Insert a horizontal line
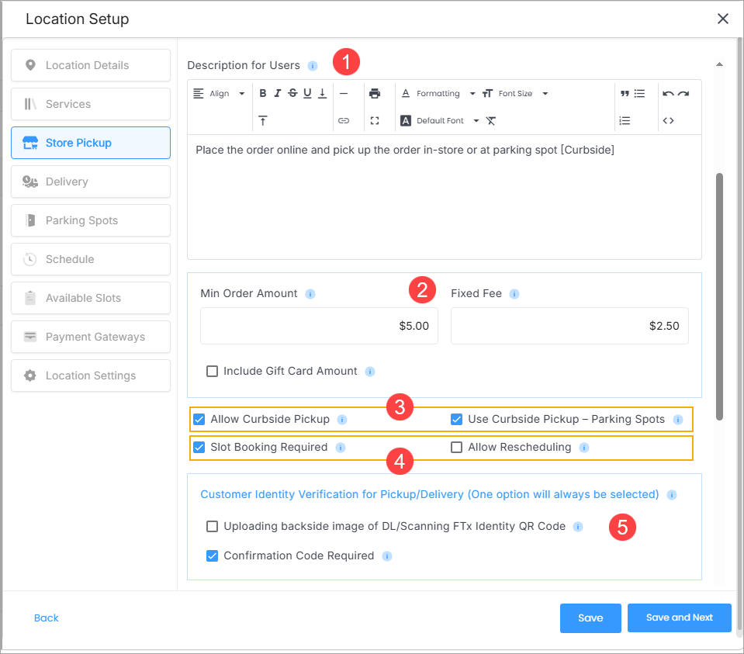 click(x=344, y=94)
